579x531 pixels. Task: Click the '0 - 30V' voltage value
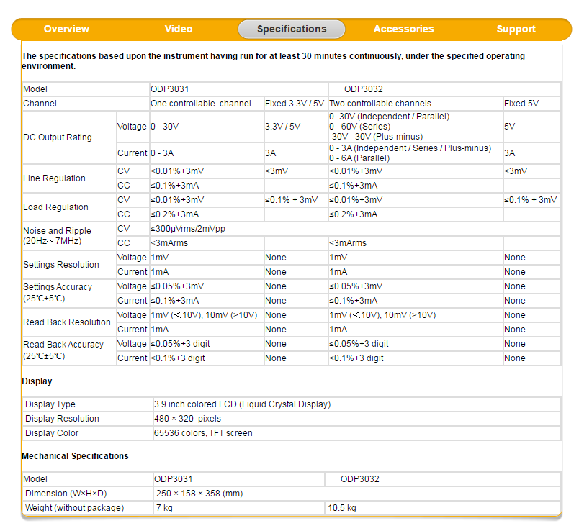(x=164, y=126)
